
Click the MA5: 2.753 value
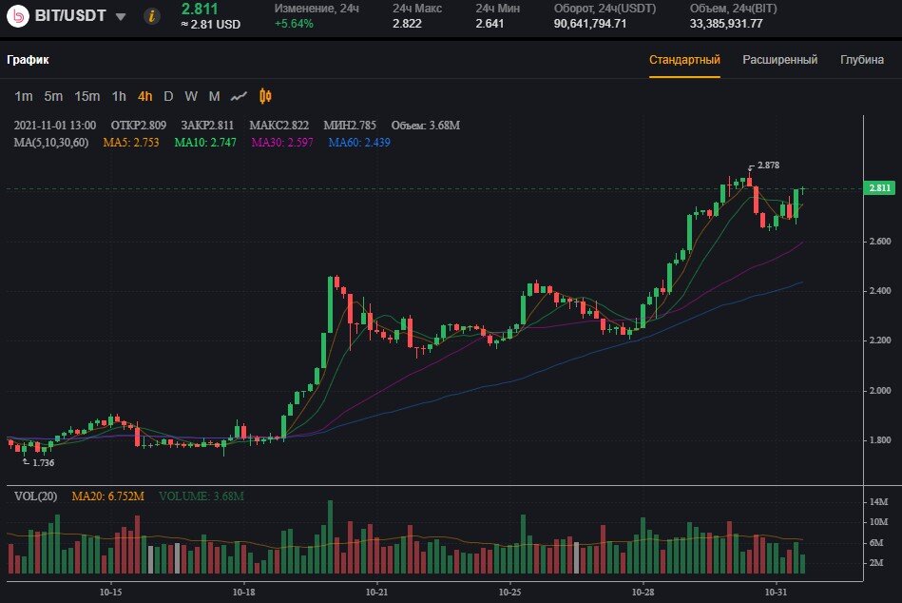tap(131, 142)
